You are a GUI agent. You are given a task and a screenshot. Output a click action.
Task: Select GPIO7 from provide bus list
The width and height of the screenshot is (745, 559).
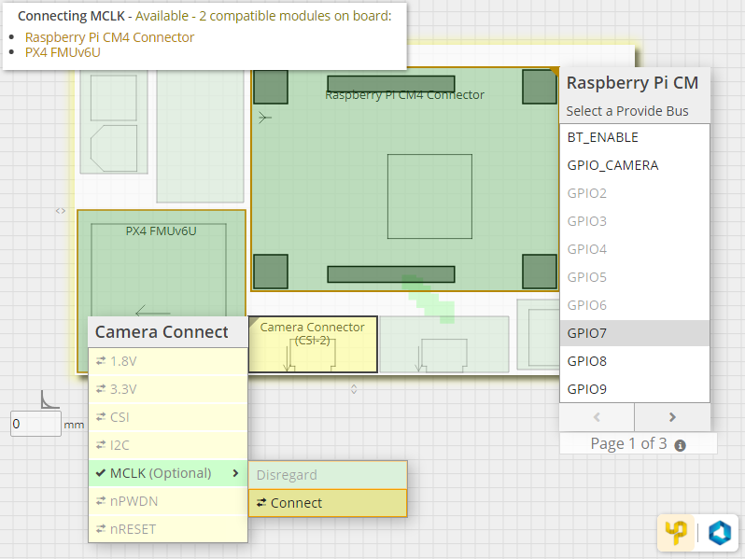click(634, 333)
